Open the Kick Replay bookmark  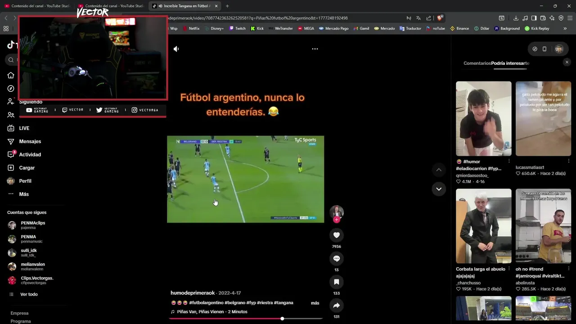[537, 28]
